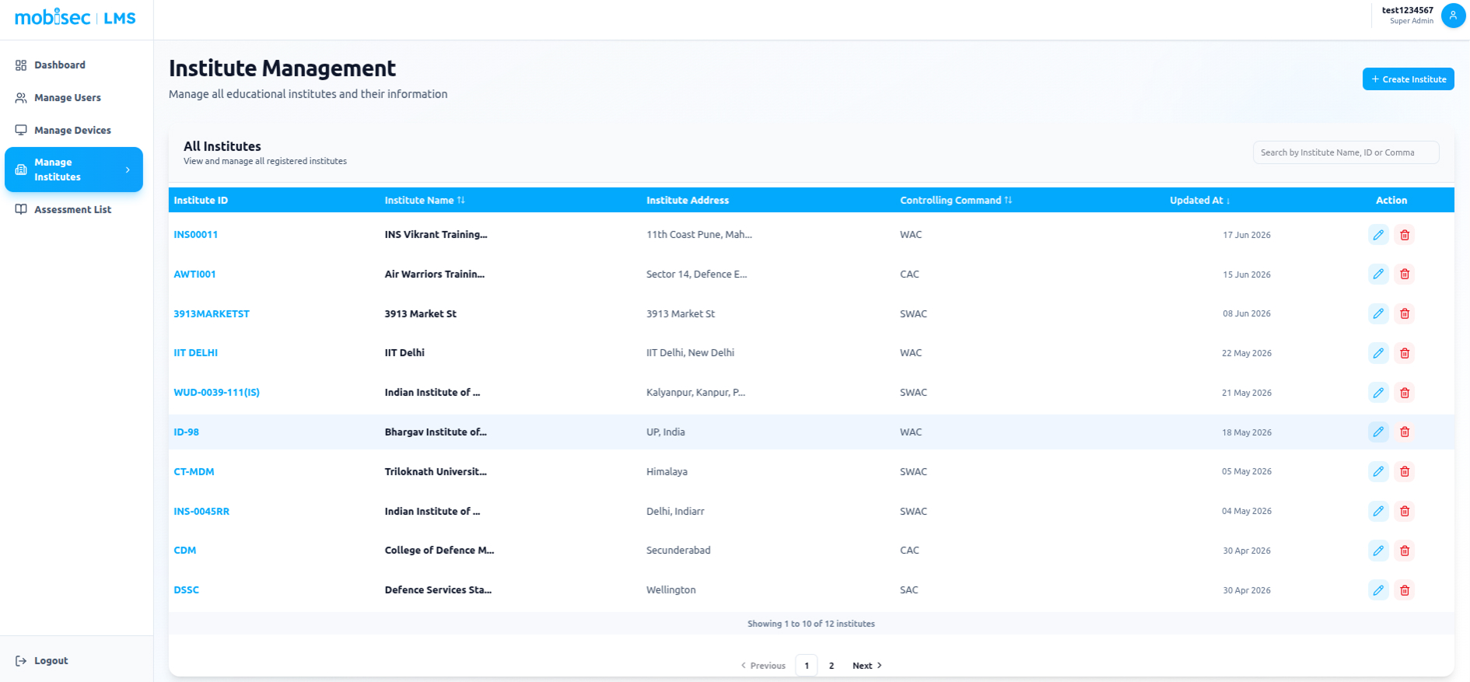1470x682 pixels.
Task: Click the Create Institute button
Action: [x=1408, y=79]
